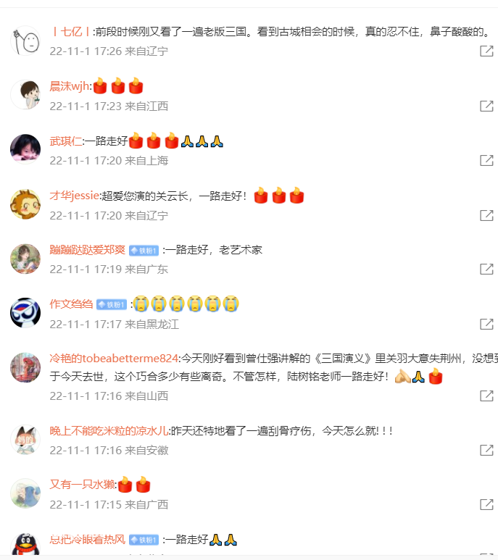Click the penguin avatar of 总把冷眼看热风

click(25, 544)
